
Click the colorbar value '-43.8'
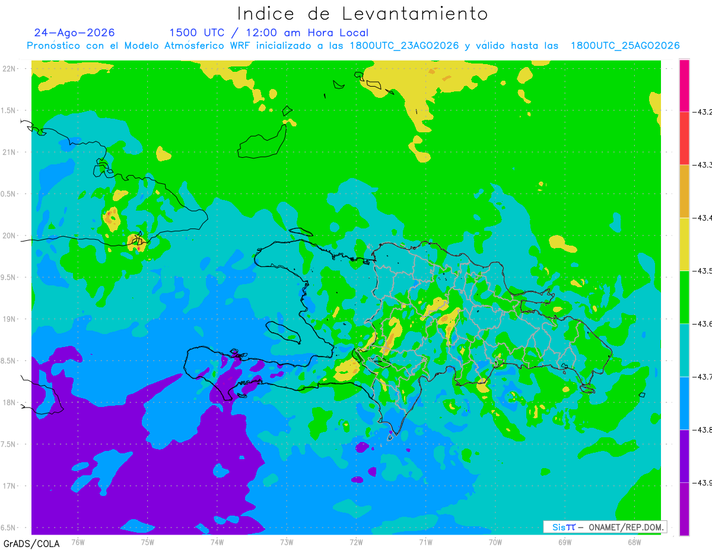click(703, 430)
